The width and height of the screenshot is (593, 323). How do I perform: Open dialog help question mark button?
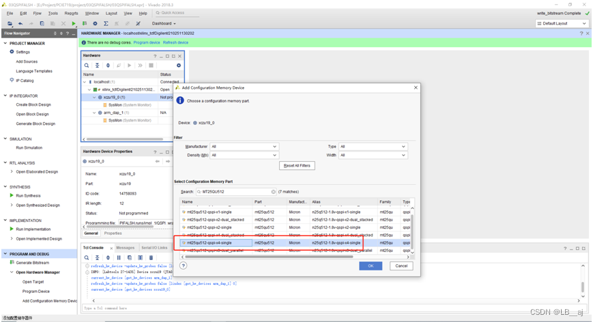point(184,266)
